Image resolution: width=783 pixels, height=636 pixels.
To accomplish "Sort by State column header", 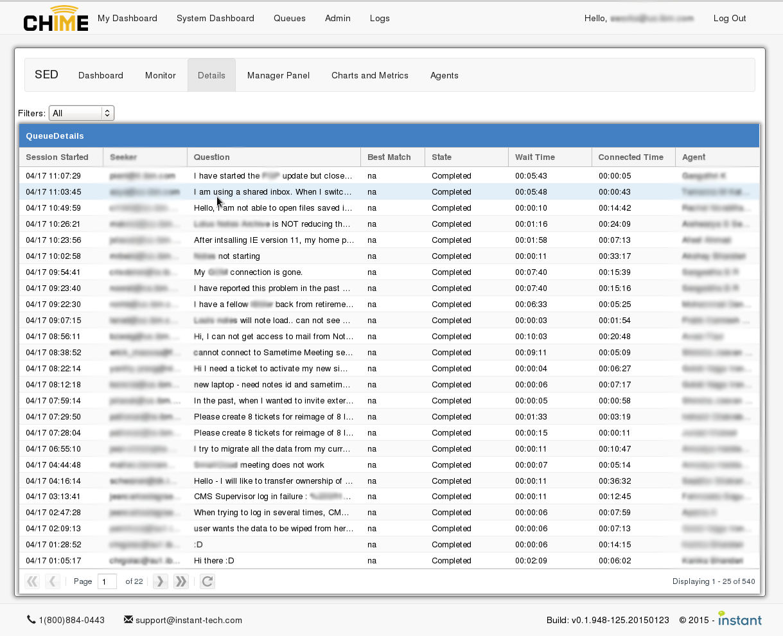I will point(467,157).
